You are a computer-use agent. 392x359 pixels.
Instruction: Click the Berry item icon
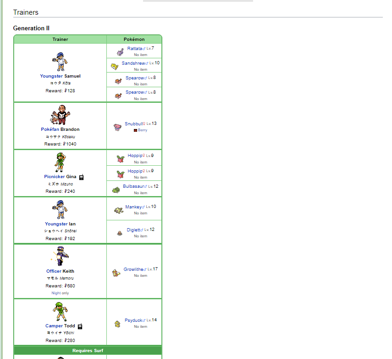135,130
